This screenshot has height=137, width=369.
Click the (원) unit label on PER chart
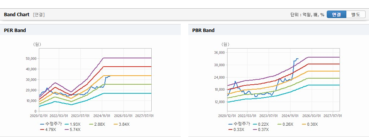[x=37, y=44]
